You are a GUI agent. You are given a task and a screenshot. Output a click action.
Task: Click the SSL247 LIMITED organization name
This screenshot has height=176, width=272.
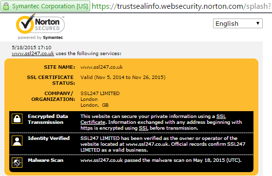point(100,94)
